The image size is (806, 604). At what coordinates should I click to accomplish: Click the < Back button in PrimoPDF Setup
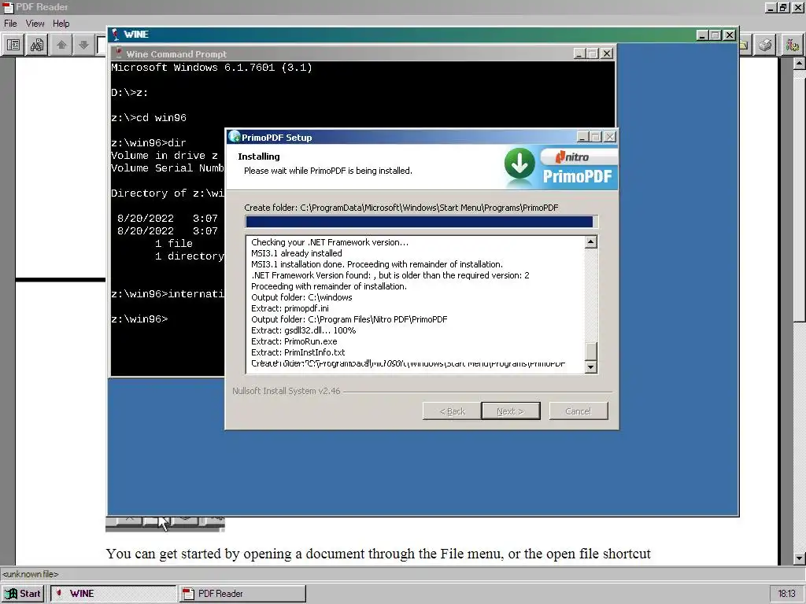pos(452,411)
